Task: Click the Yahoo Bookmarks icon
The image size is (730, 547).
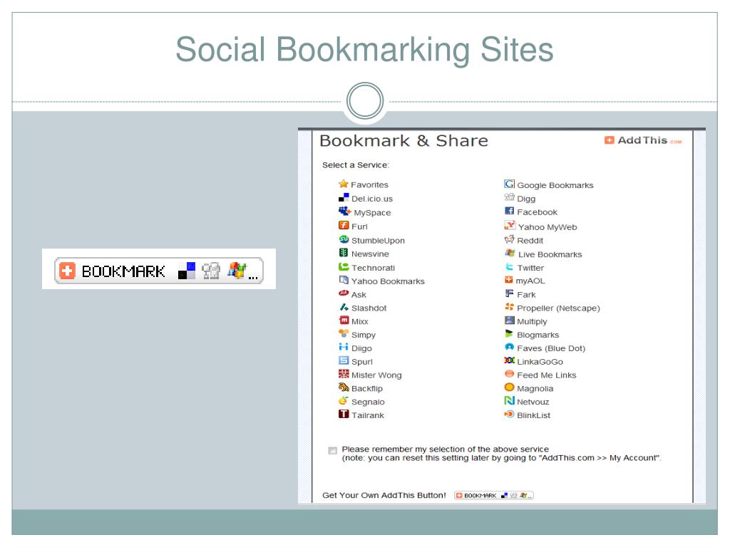Action: point(344,280)
